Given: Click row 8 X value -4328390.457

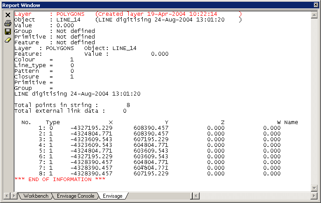Looking at the screenshot, I should coord(92,174).
